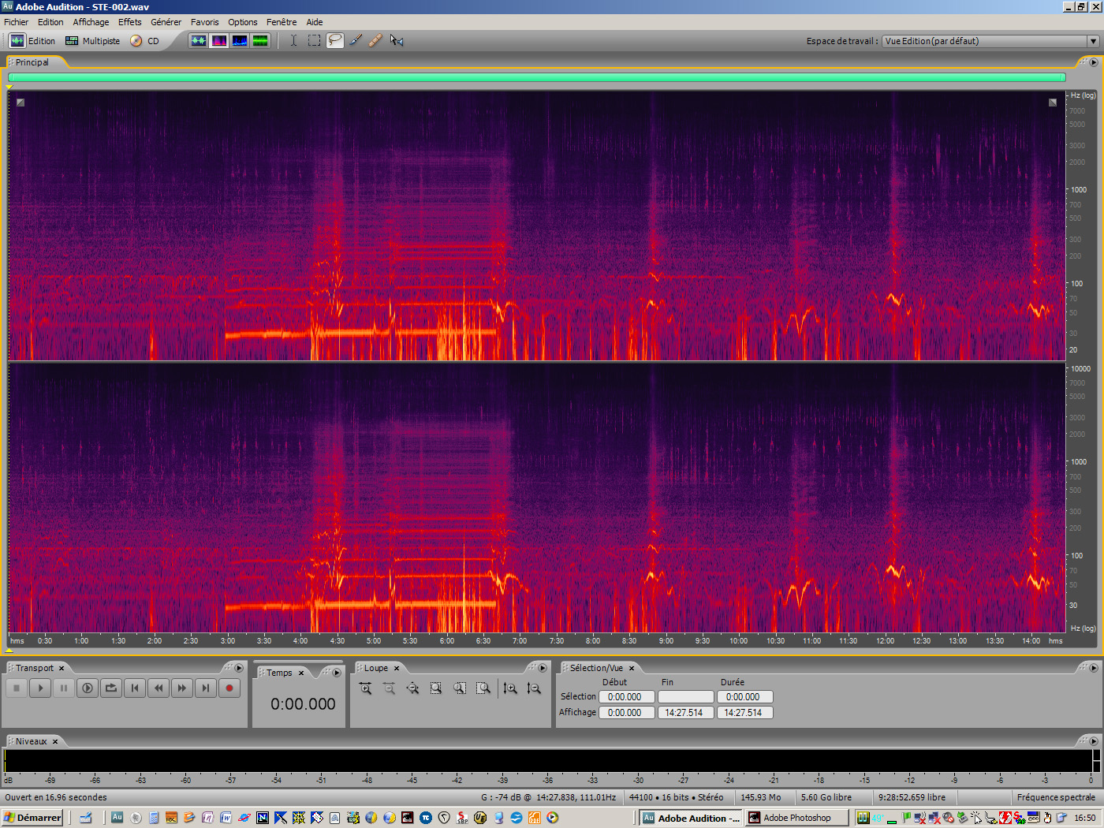Image resolution: width=1104 pixels, height=828 pixels.
Task: Switch to Spectral Frequency display
Action: click(218, 40)
